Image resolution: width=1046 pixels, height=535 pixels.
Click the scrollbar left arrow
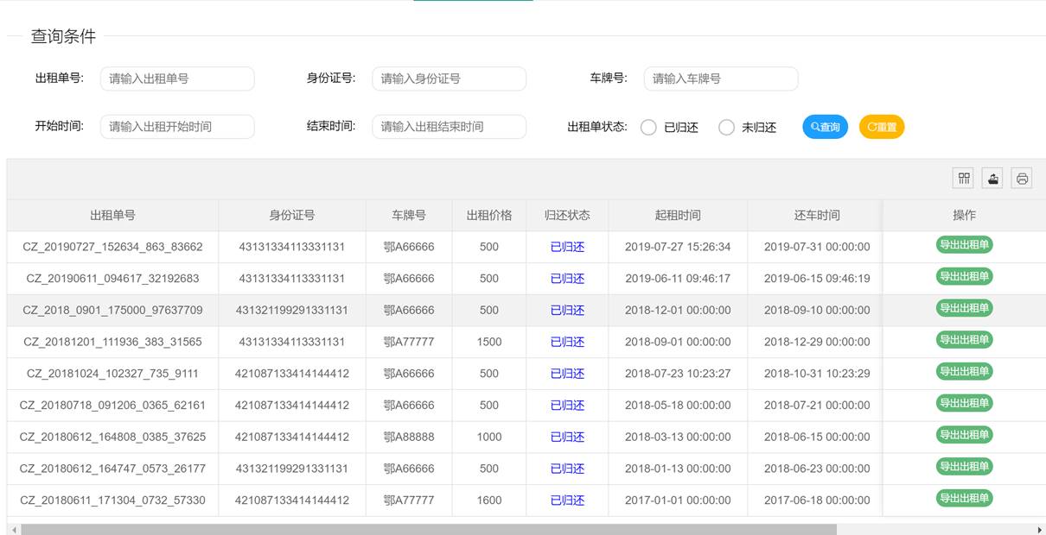tap(14, 529)
